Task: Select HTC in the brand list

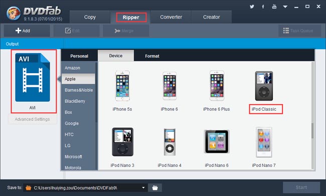Action: [78, 134]
